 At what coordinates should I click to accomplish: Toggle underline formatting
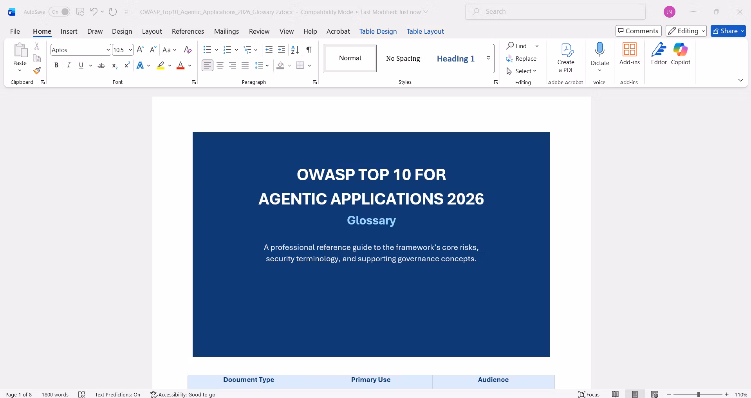81,65
